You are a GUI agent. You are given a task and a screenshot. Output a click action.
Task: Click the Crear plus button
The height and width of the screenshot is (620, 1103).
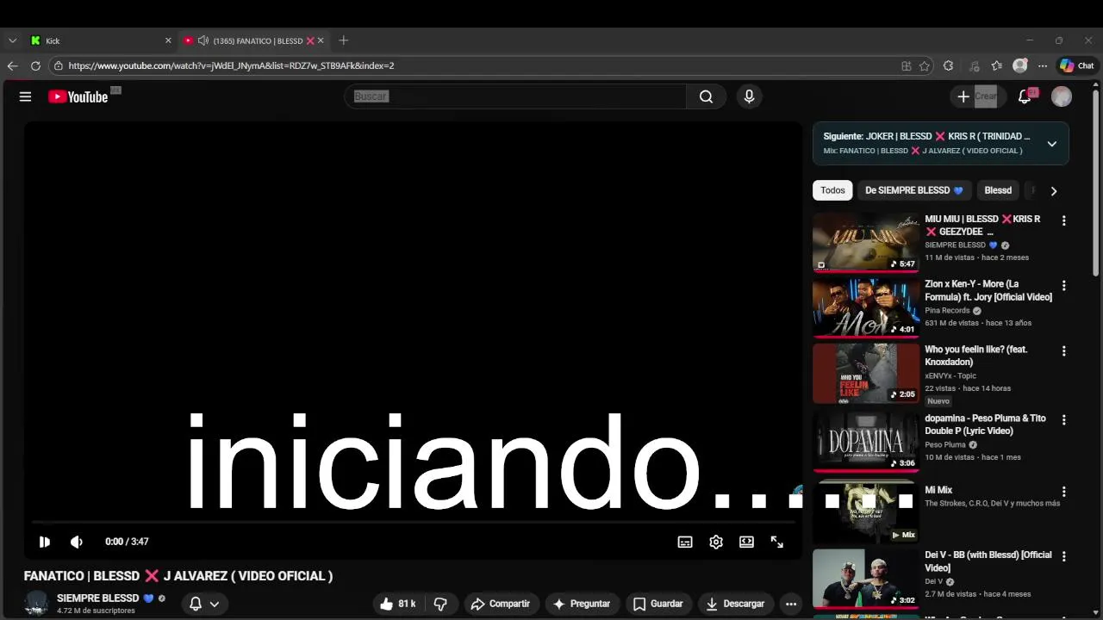click(x=976, y=96)
